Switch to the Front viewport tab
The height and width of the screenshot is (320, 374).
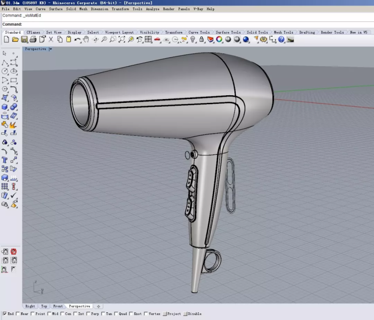point(58,306)
